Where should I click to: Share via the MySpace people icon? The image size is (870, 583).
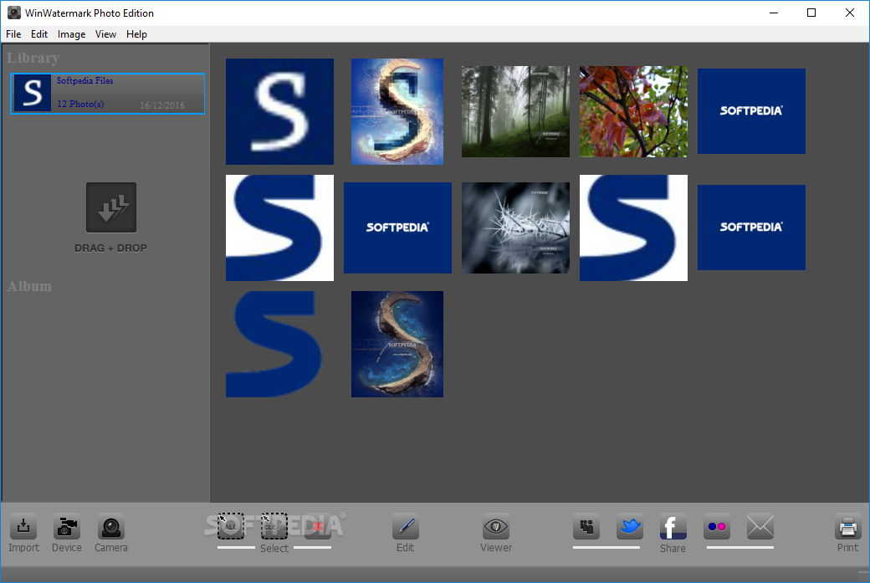pyautogui.click(x=586, y=526)
